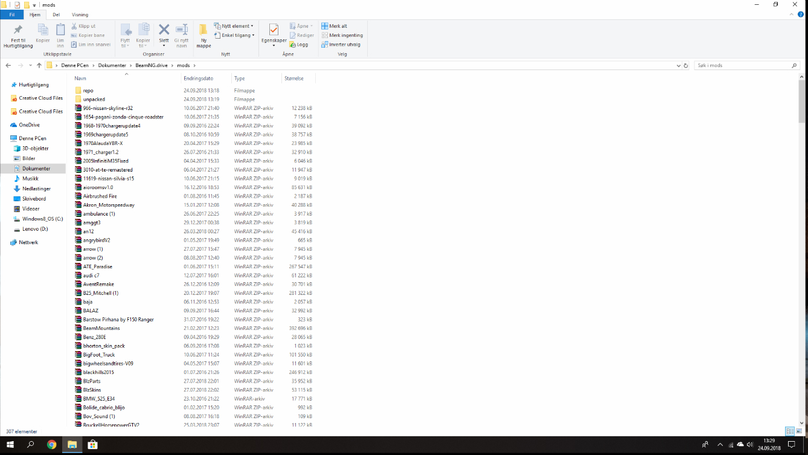This screenshot has width=808, height=455.
Task: Select Musikk in the navigation pane
Action: (x=30, y=179)
